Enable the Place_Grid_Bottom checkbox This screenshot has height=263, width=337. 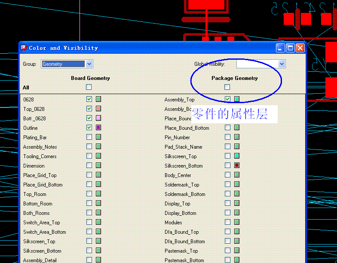(89, 184)
